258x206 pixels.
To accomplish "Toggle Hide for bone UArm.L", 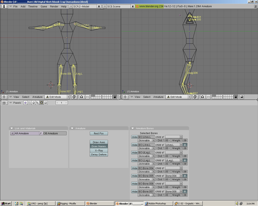I will [x=135, y=137].
